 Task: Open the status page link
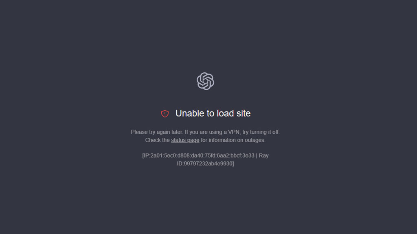tap(185, 140)
